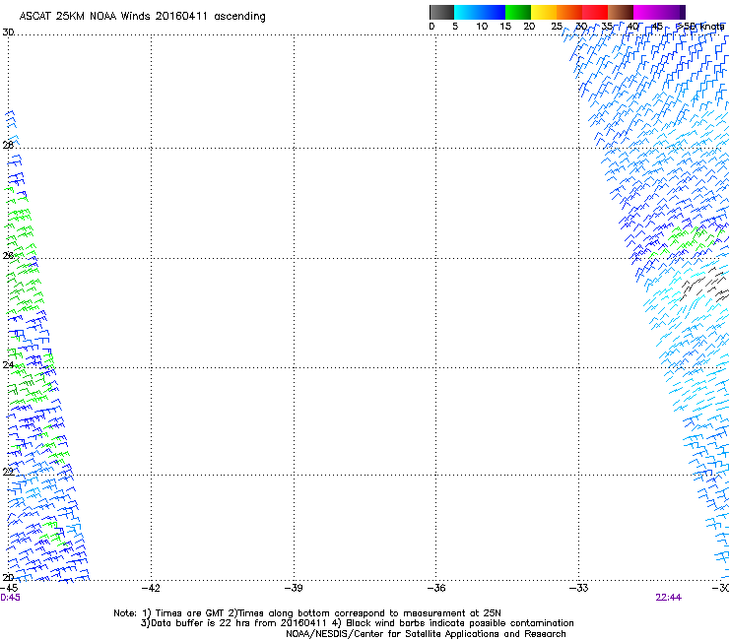
Task: Click the longitude -45 axis label
Action: point(9,588)
